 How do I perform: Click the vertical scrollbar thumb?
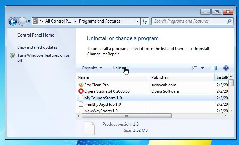pos(231,83)
